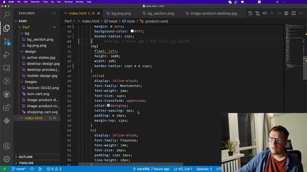Open bg_section.png in Explorer

click(x=40, y=39)
